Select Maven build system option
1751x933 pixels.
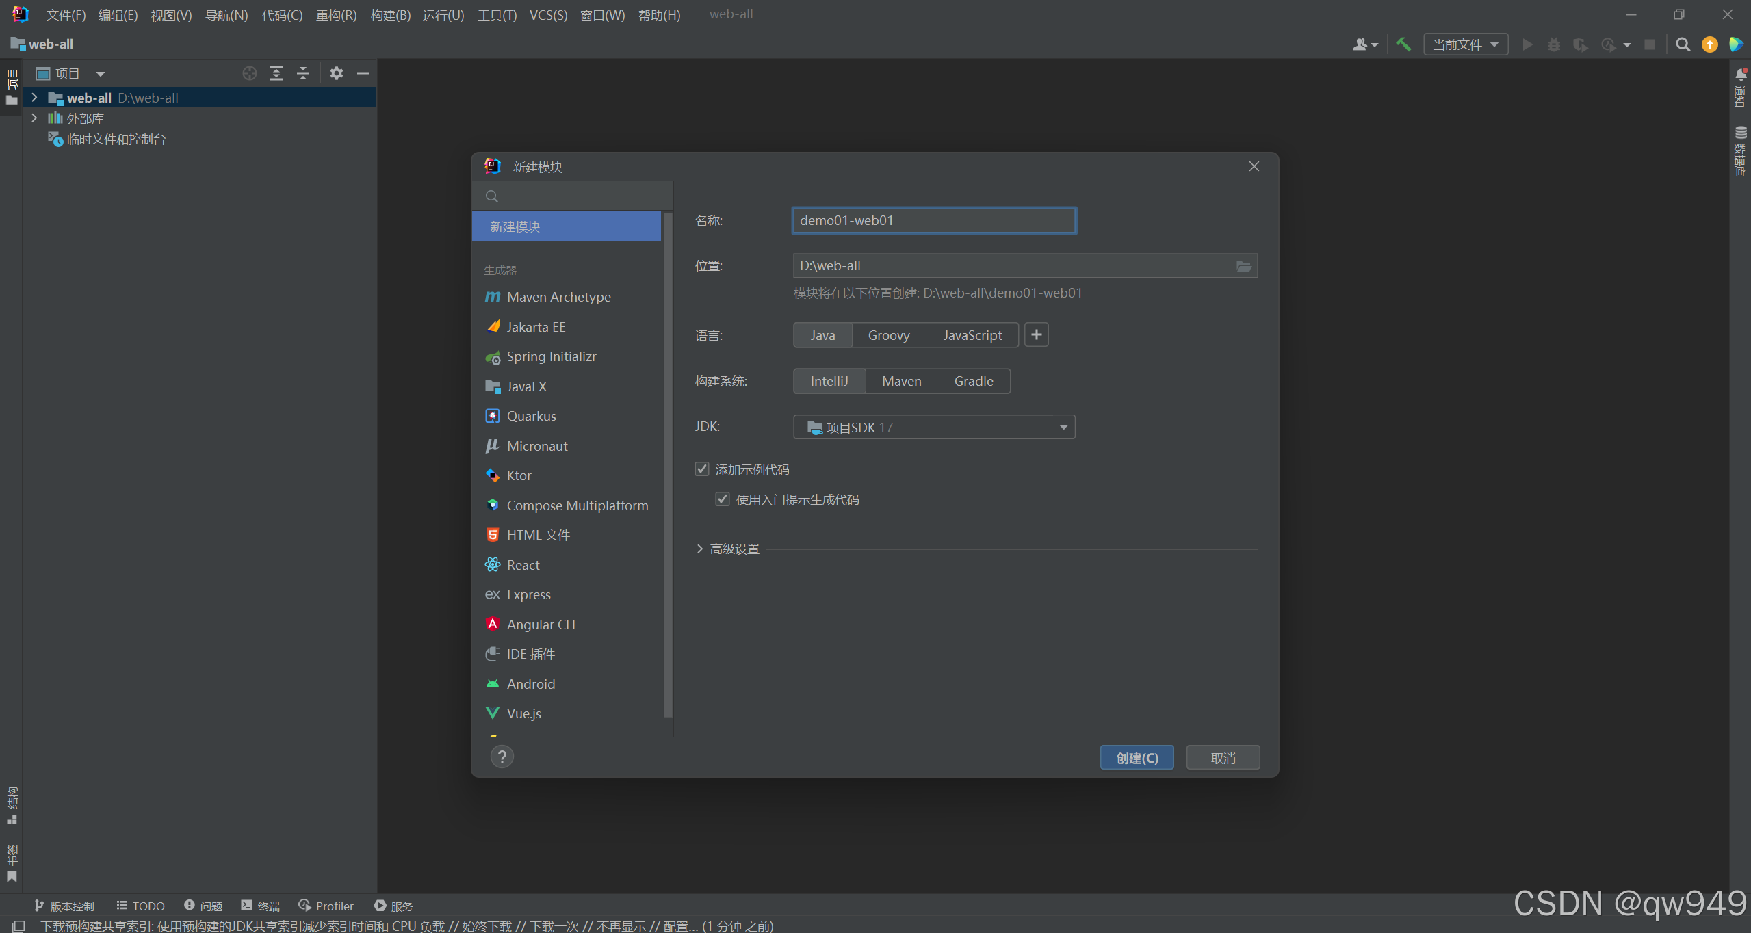[901, 381]
